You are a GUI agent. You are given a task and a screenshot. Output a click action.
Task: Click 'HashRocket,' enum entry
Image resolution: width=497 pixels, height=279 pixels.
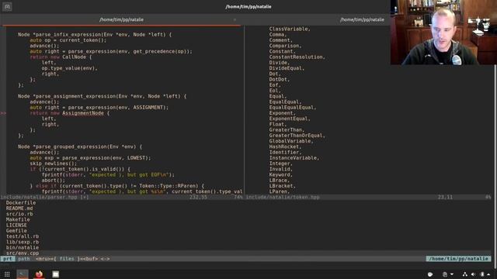285,146
